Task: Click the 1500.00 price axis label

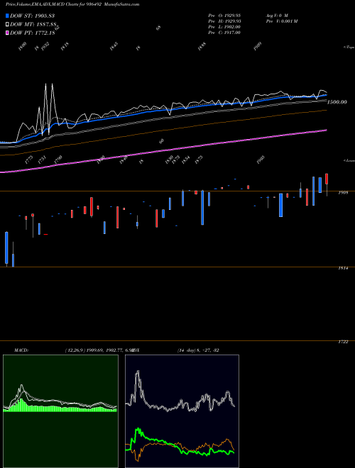Action: point(337,102)
